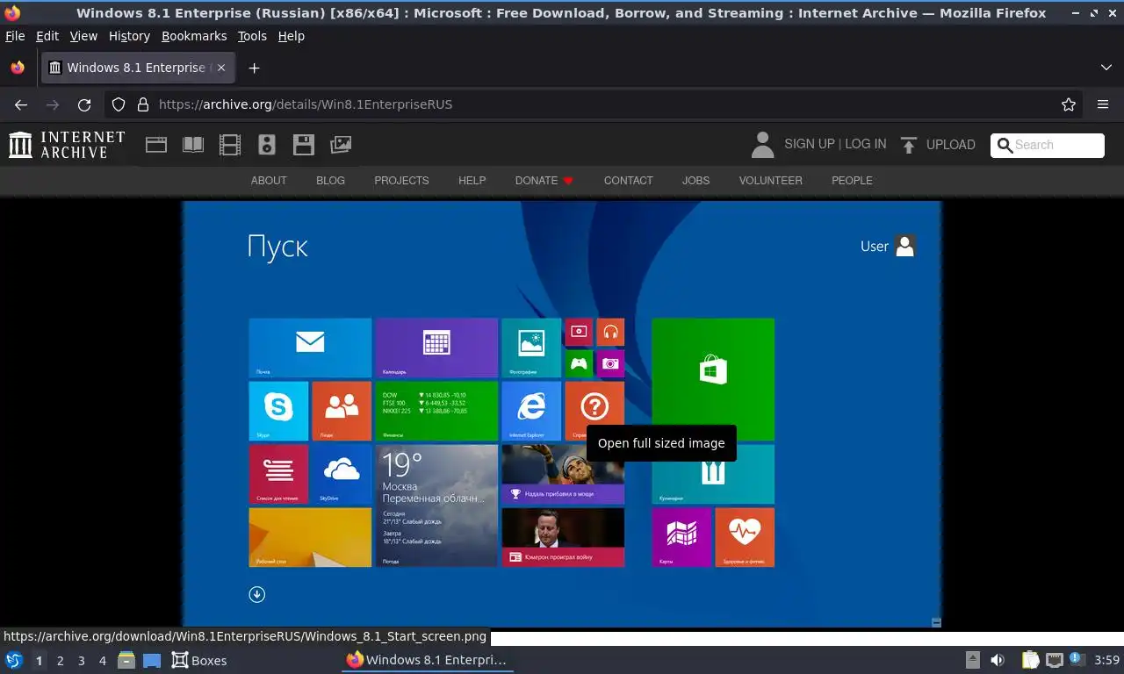Open the Audio speaker icon
Image resolution: width=1124 pixels, height=674 pixels.
[x=267, y=145]
